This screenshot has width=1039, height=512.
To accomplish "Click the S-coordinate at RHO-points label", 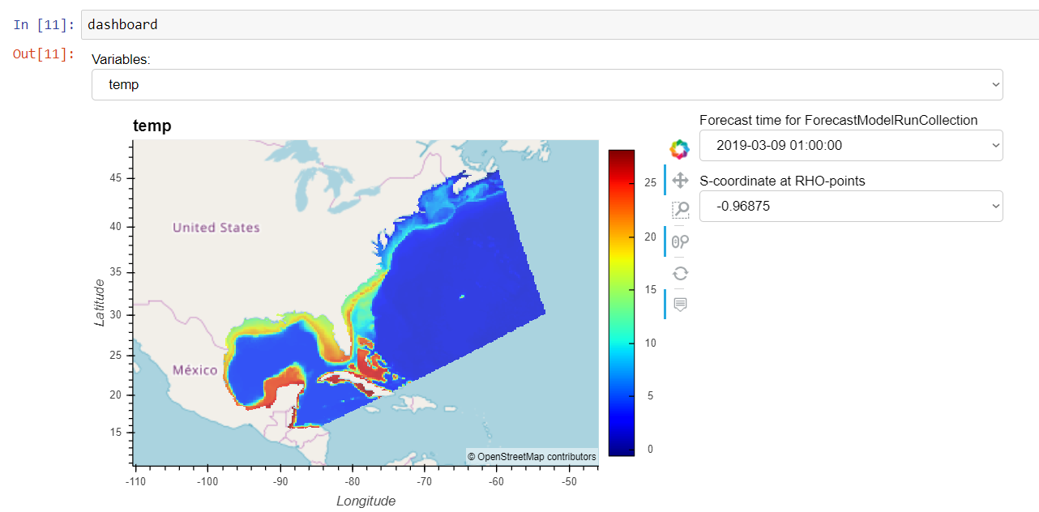I will [782, 181].
